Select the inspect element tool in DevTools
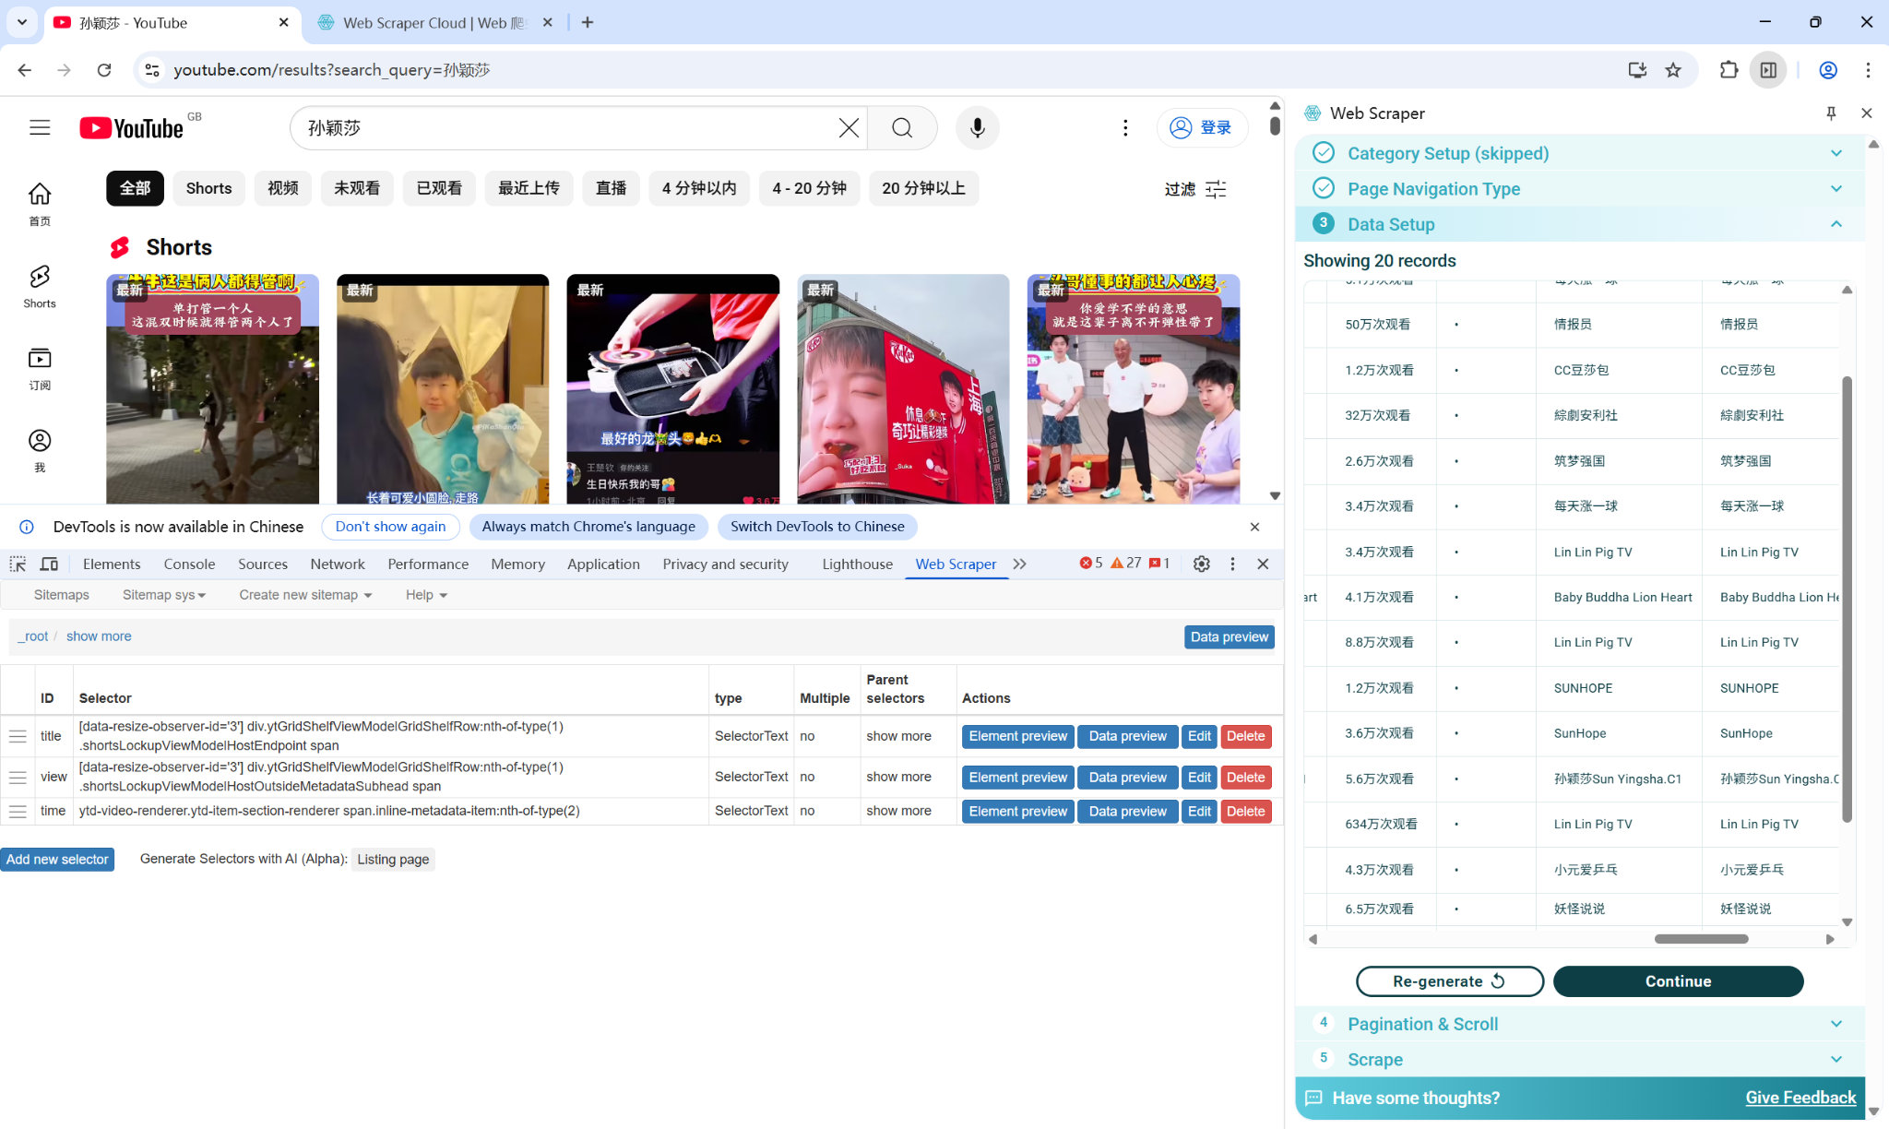The width and height of the screenshot is (1889, 1129). pyautogui.click(x=17, y=564)
